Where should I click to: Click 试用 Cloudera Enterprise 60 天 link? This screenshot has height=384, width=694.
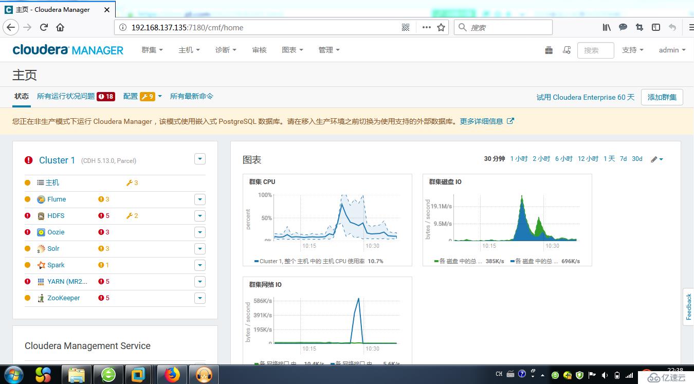[x=586, y=97]
